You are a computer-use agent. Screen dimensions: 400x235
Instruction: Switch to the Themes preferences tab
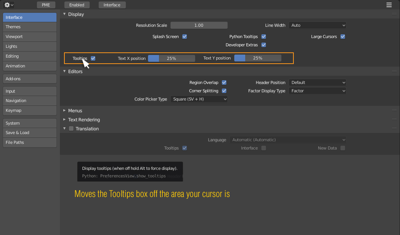coord(30,27)
